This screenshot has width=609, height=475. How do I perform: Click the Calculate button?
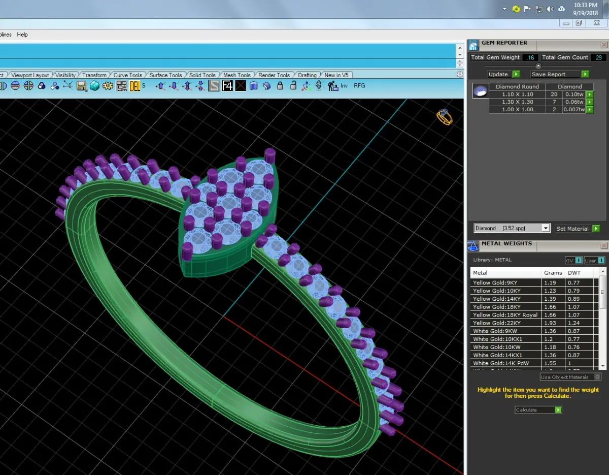(x=538, y=409)
